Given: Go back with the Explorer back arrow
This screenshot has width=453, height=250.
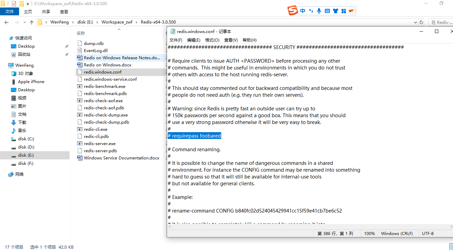Looking at the screenshot, I should [6, 22].
